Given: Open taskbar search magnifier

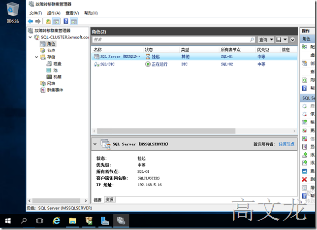Looking at the screenshot, I should [24, 221].
